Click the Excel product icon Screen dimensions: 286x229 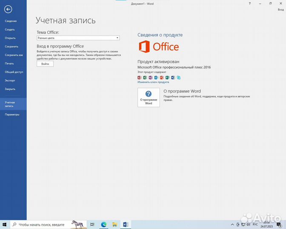[145, 78]
